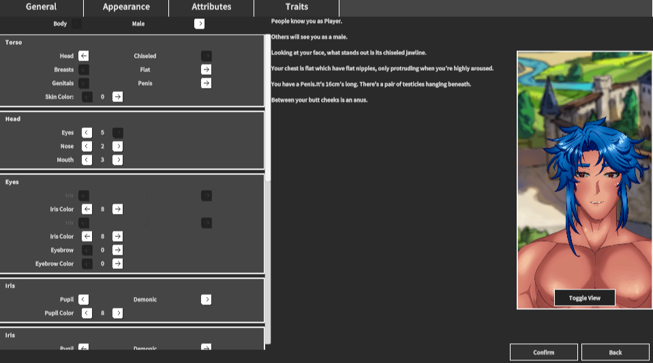Decrease the Eyes style number
Screen dimensions: 653x363
[87, 133]
